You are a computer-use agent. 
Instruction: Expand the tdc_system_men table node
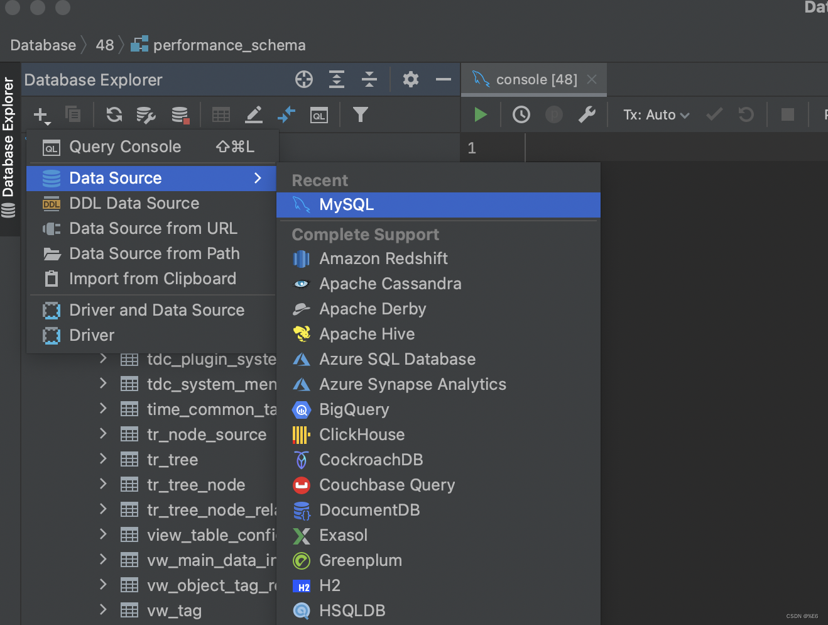pos(103,384)
